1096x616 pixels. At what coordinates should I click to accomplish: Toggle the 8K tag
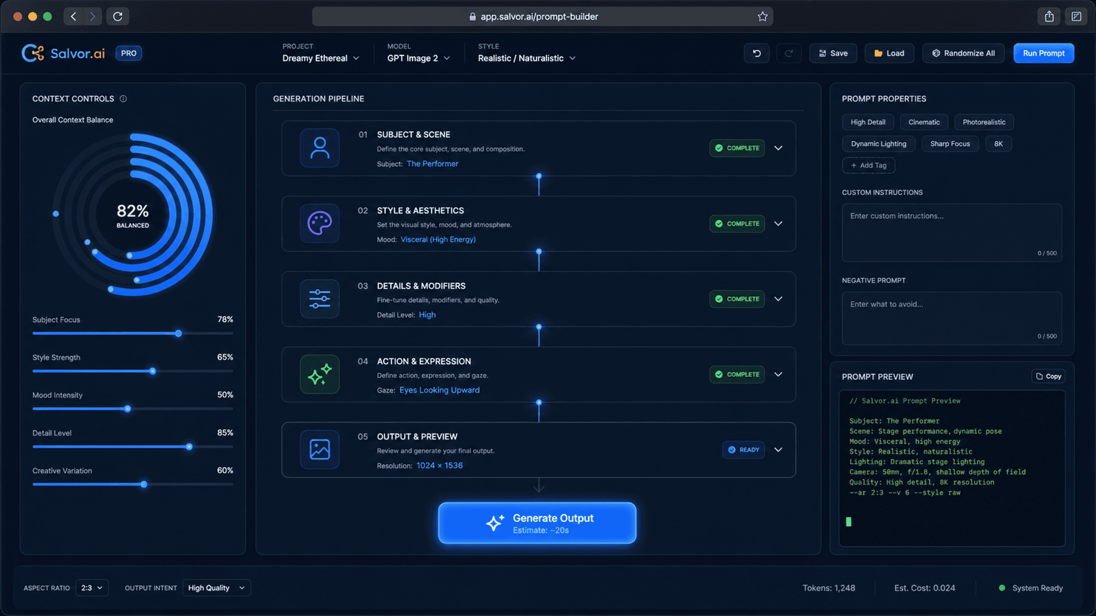point(998,144)
